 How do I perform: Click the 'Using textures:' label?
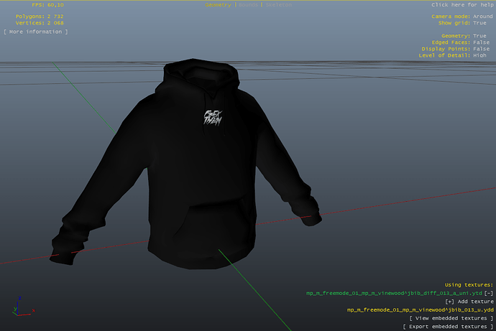469,285
